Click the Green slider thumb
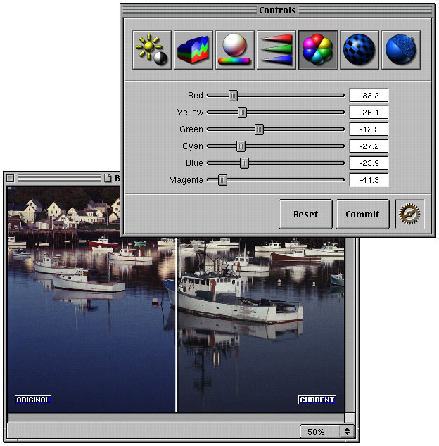 [x=259, y=129]
